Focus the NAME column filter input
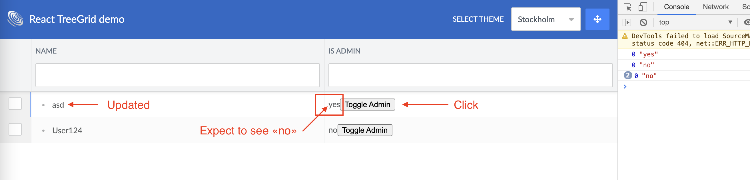Viewport: 750px width, 180px height. click(x=178, y=75)
